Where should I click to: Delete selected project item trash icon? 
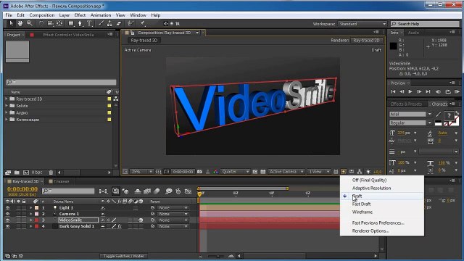51,173
